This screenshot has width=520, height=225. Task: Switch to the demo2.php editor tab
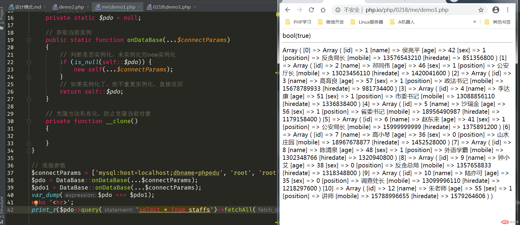point(68,7)
